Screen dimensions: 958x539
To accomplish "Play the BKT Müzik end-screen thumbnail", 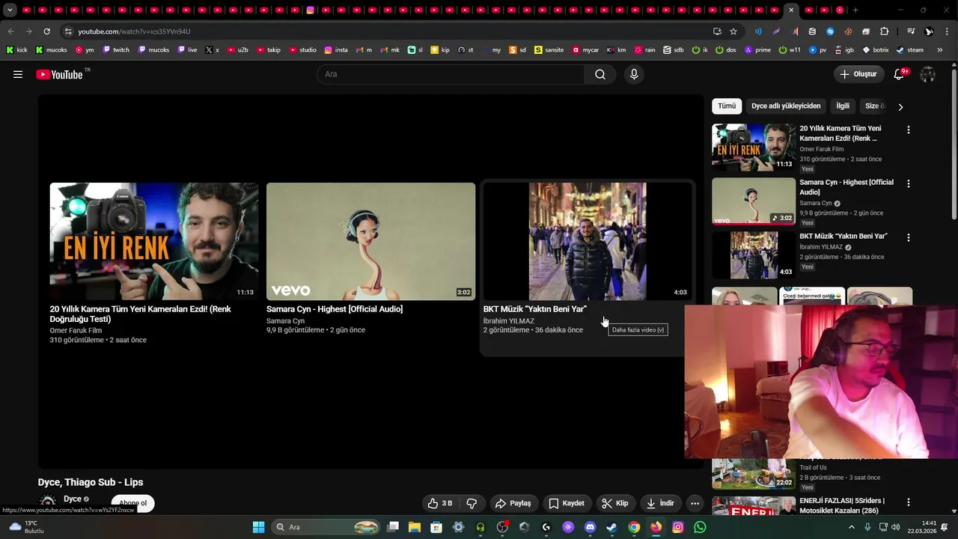I will 587,241.
